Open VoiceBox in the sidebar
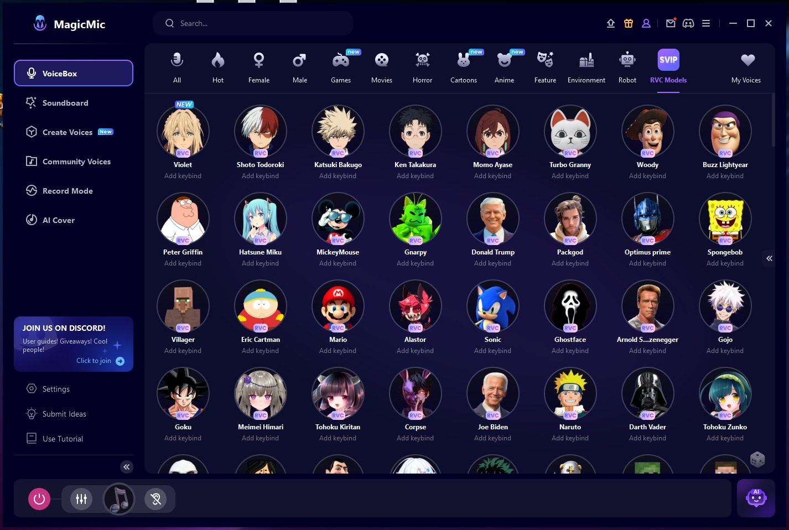 (74, 73)
